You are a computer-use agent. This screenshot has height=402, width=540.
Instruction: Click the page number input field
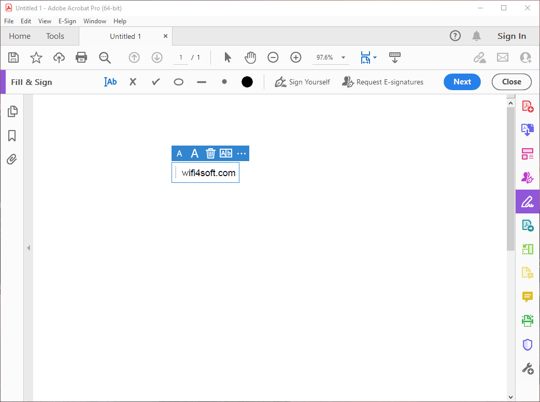[x=180, y=58]
